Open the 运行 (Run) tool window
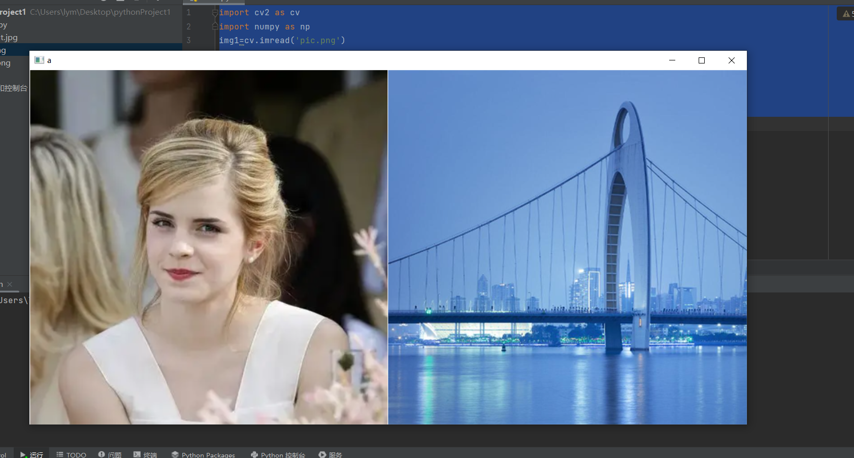The height and width of the screenshot is (458, 854). coord(31,454)
